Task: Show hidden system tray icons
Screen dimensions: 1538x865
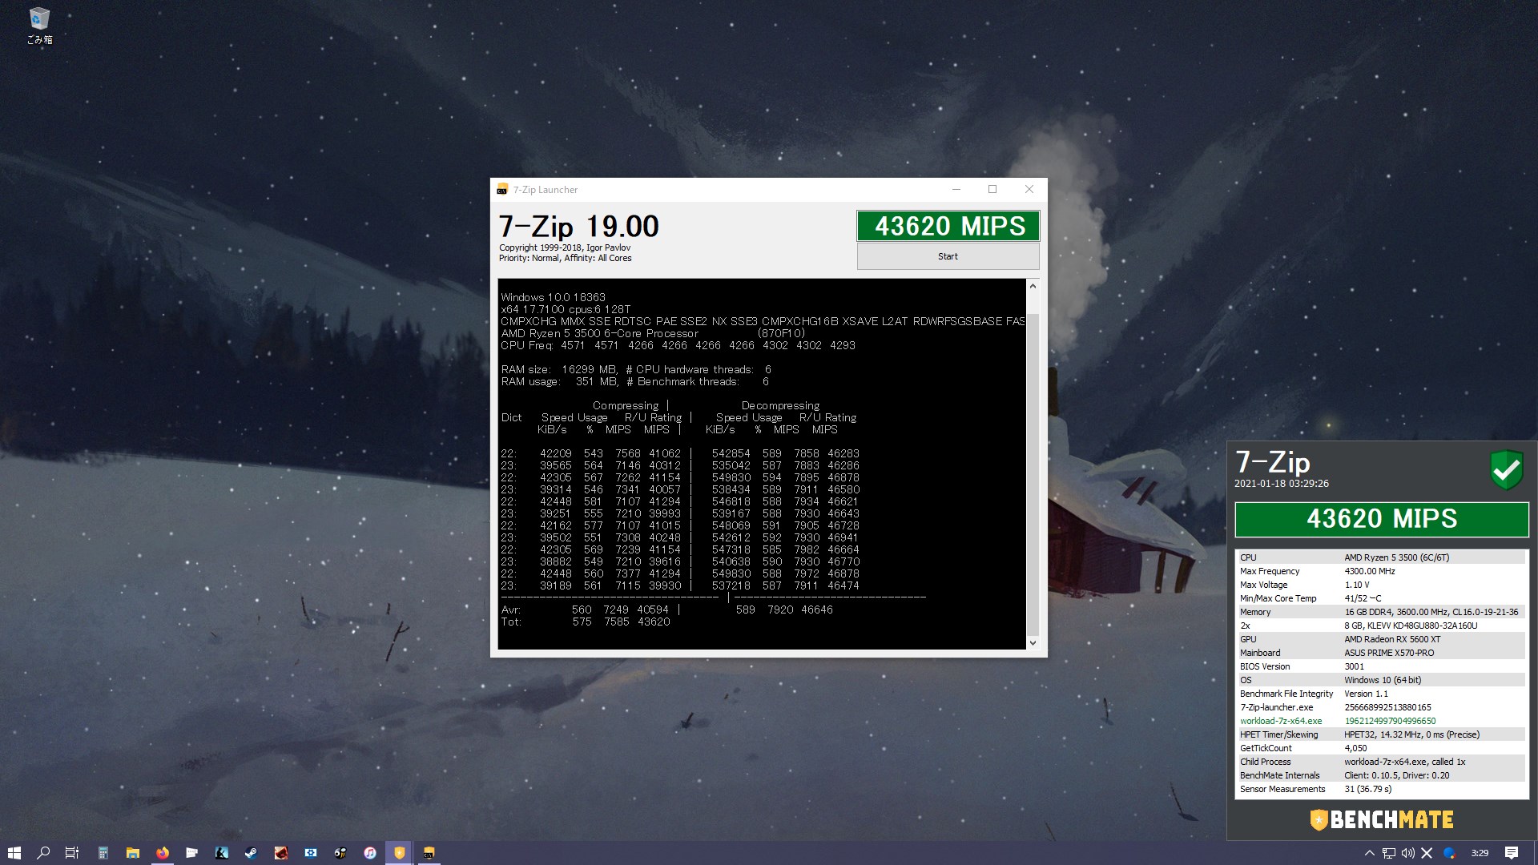Action: point(1369,853)
